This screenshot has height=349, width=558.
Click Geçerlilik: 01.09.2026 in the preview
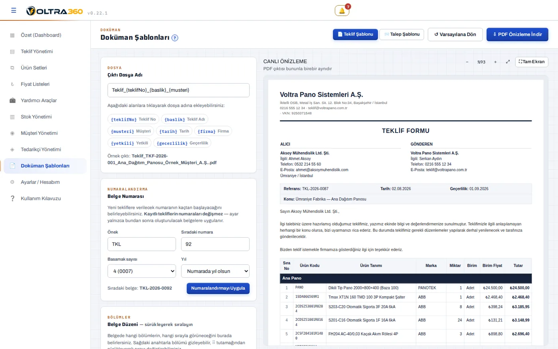point(469,189)
